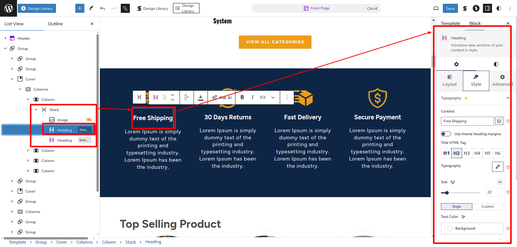Expand the Header item in List View

pyautogui.click(x=5, y=38)
